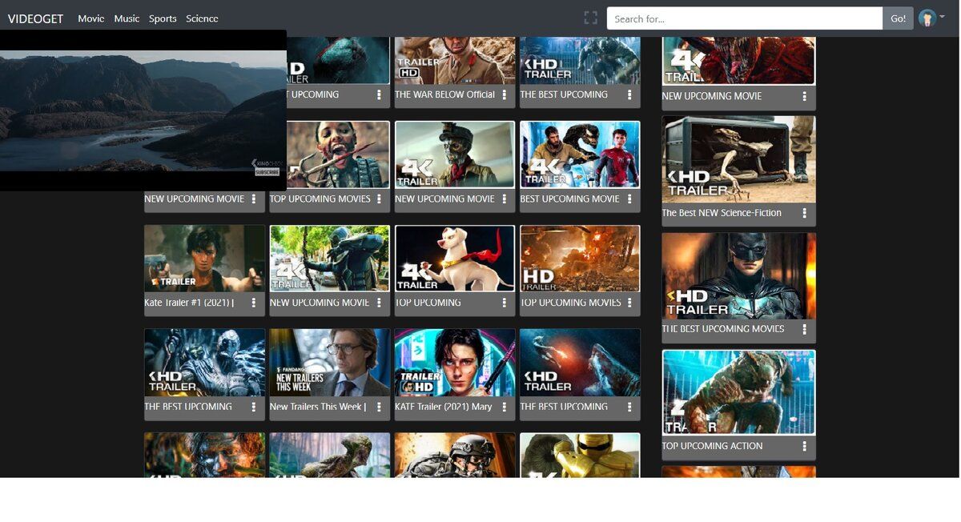The width and height of the screenshot is (961, 522).
Task: Play the silver alien HD trailer thumbnail
Action: pos(204,362)
